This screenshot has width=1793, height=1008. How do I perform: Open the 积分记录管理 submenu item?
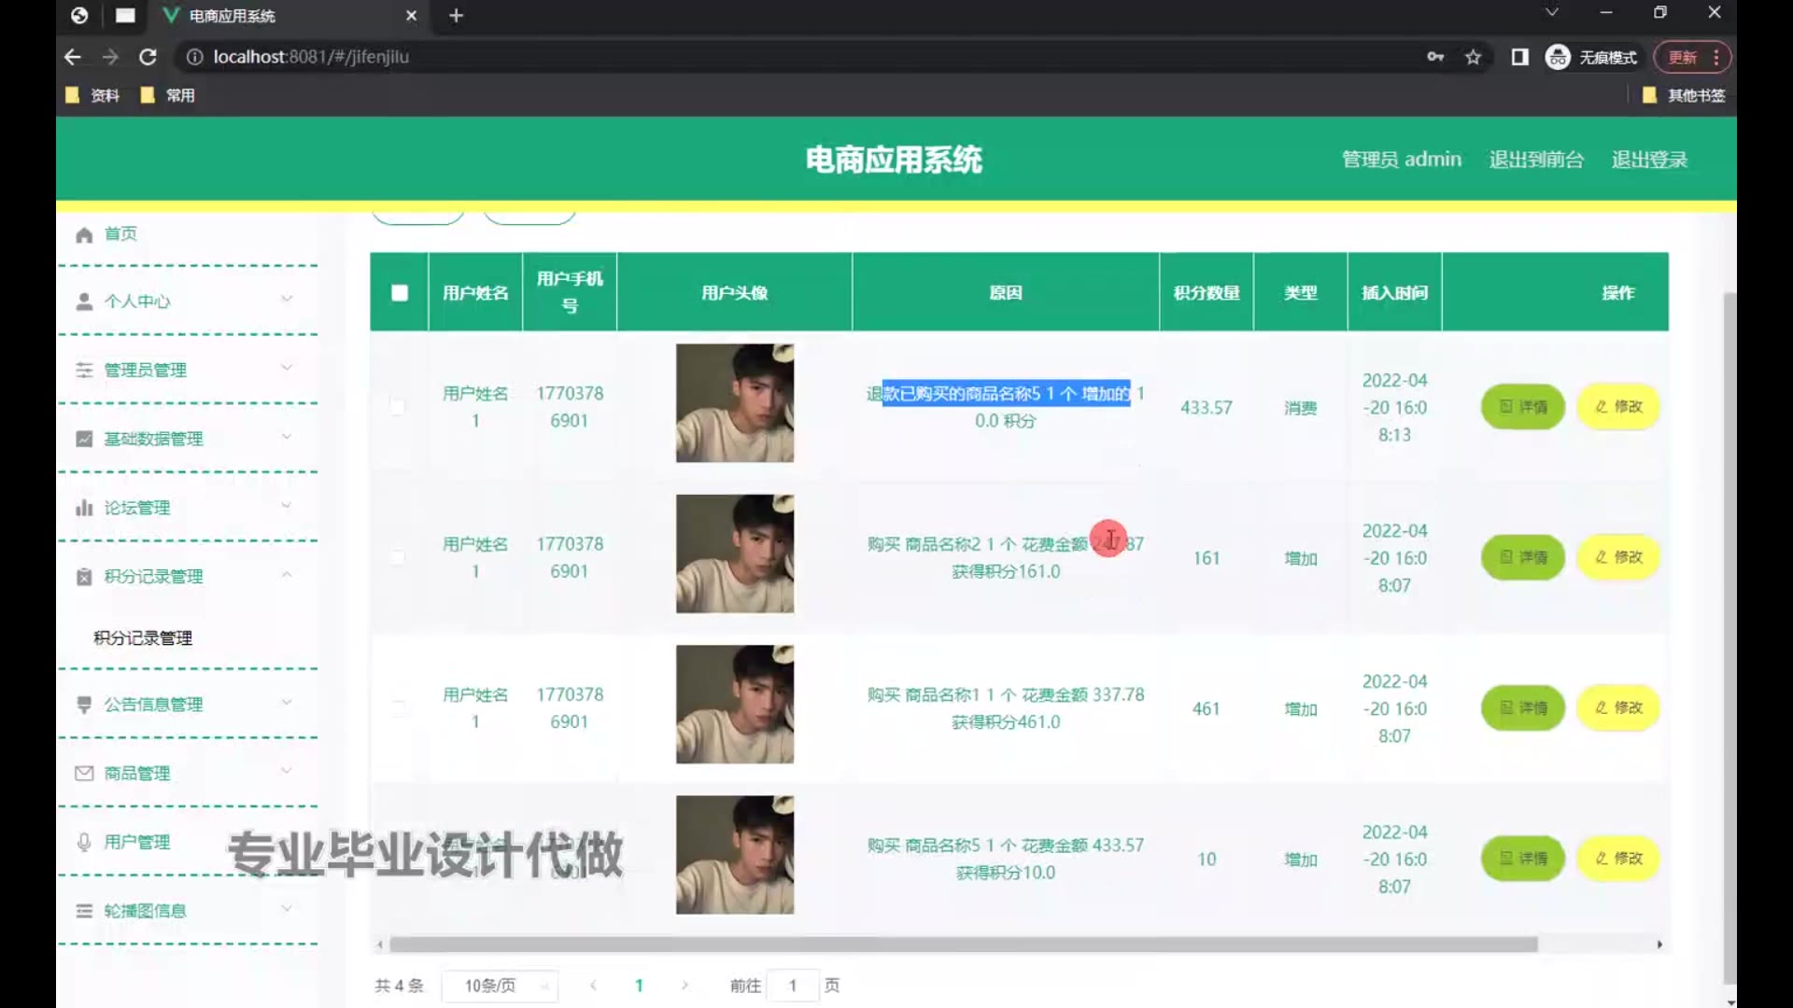pos(143,637)
